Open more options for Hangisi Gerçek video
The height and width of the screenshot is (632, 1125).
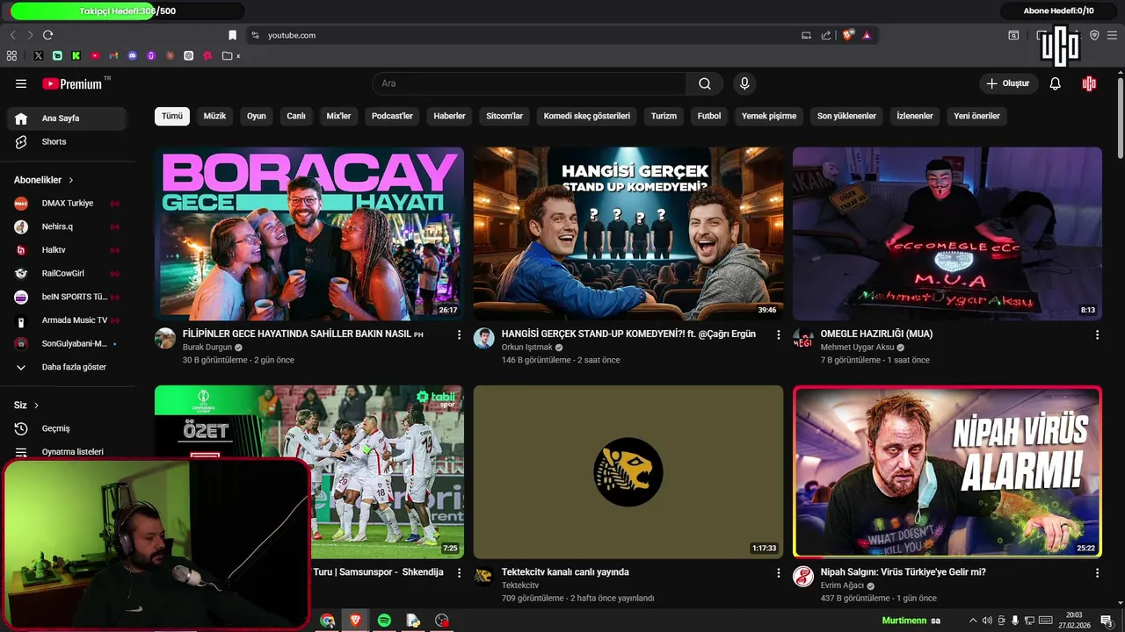778,334
